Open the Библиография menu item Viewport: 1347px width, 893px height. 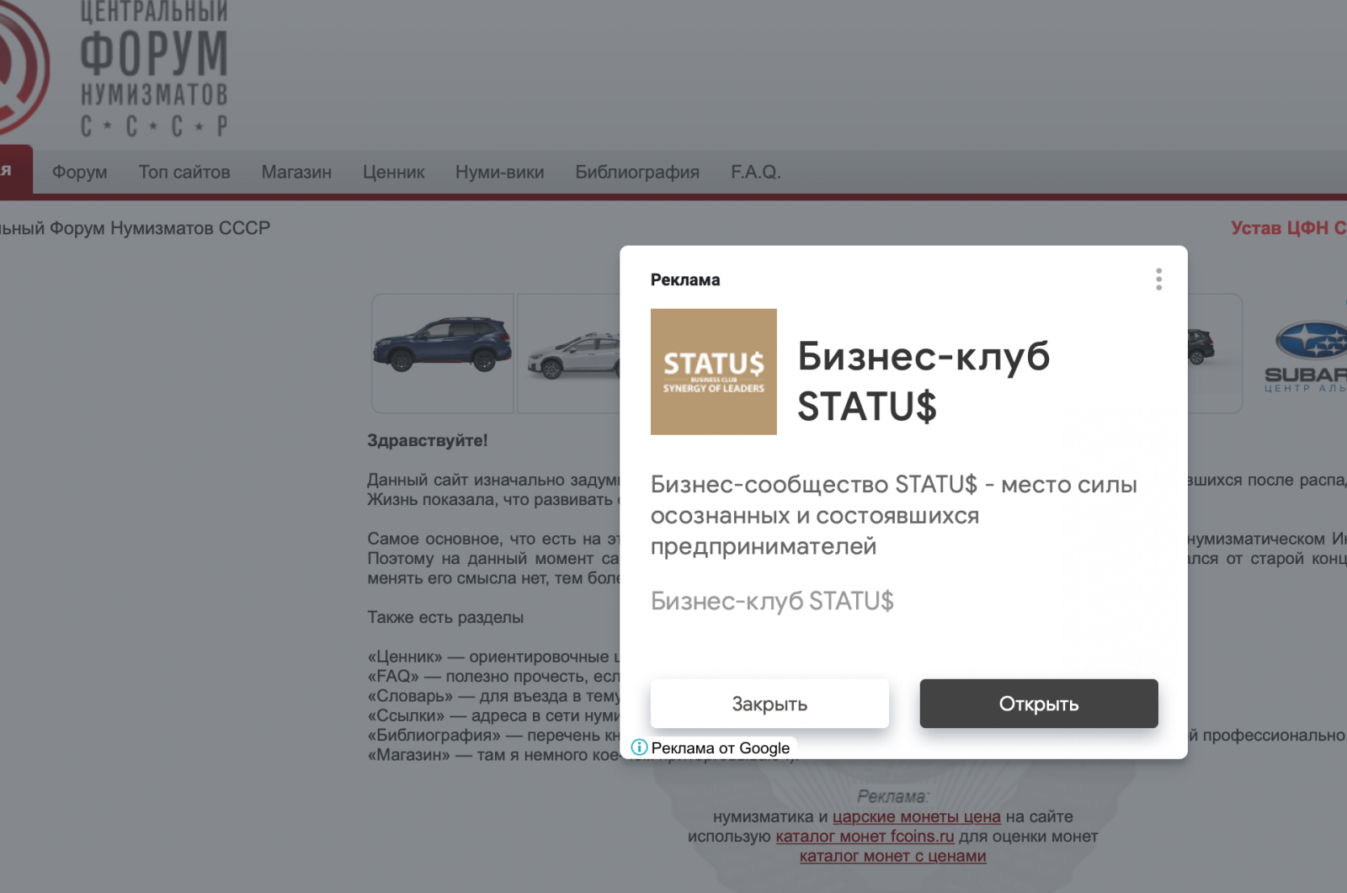(x=637, y=172)
